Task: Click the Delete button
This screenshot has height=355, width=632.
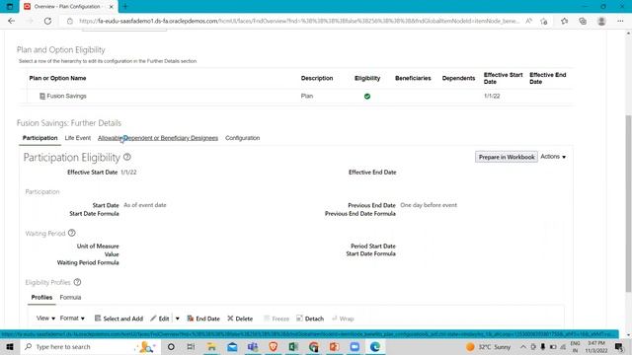Action: pyautogui.click(x=240, y=319)
